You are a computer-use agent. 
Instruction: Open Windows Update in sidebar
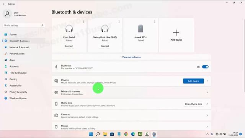24,98
